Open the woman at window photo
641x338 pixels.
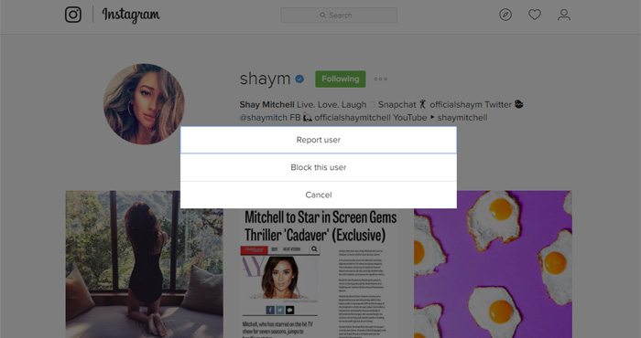pyautogui.click(x=145, y=264)
